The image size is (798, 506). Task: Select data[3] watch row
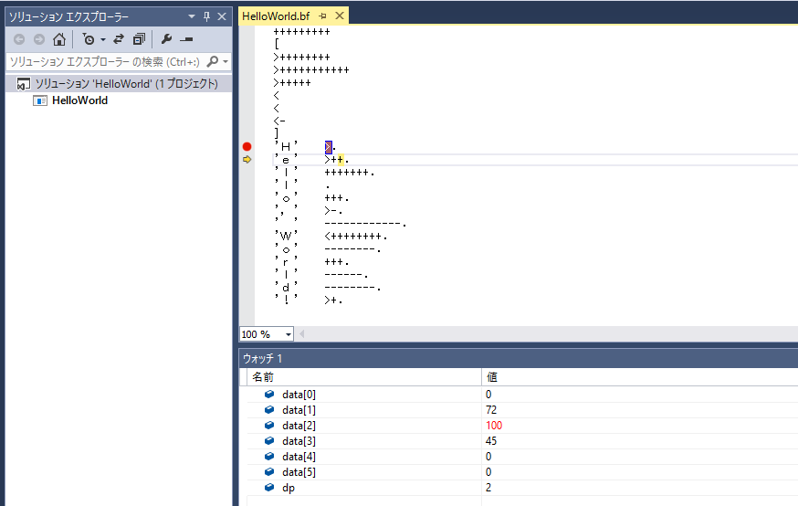[522, 441]
